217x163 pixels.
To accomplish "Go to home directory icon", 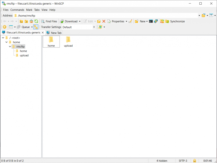I will tap(31, 21).
